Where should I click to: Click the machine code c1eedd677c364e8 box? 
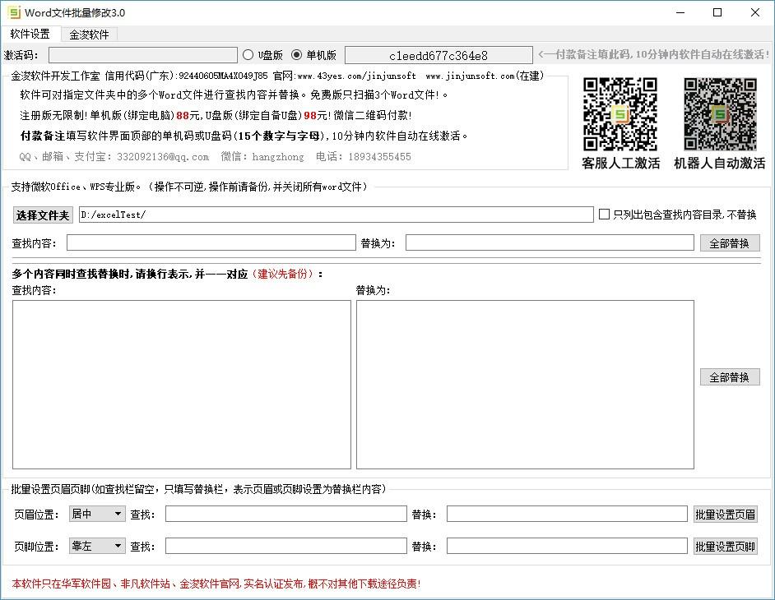(x=439, y=55)
